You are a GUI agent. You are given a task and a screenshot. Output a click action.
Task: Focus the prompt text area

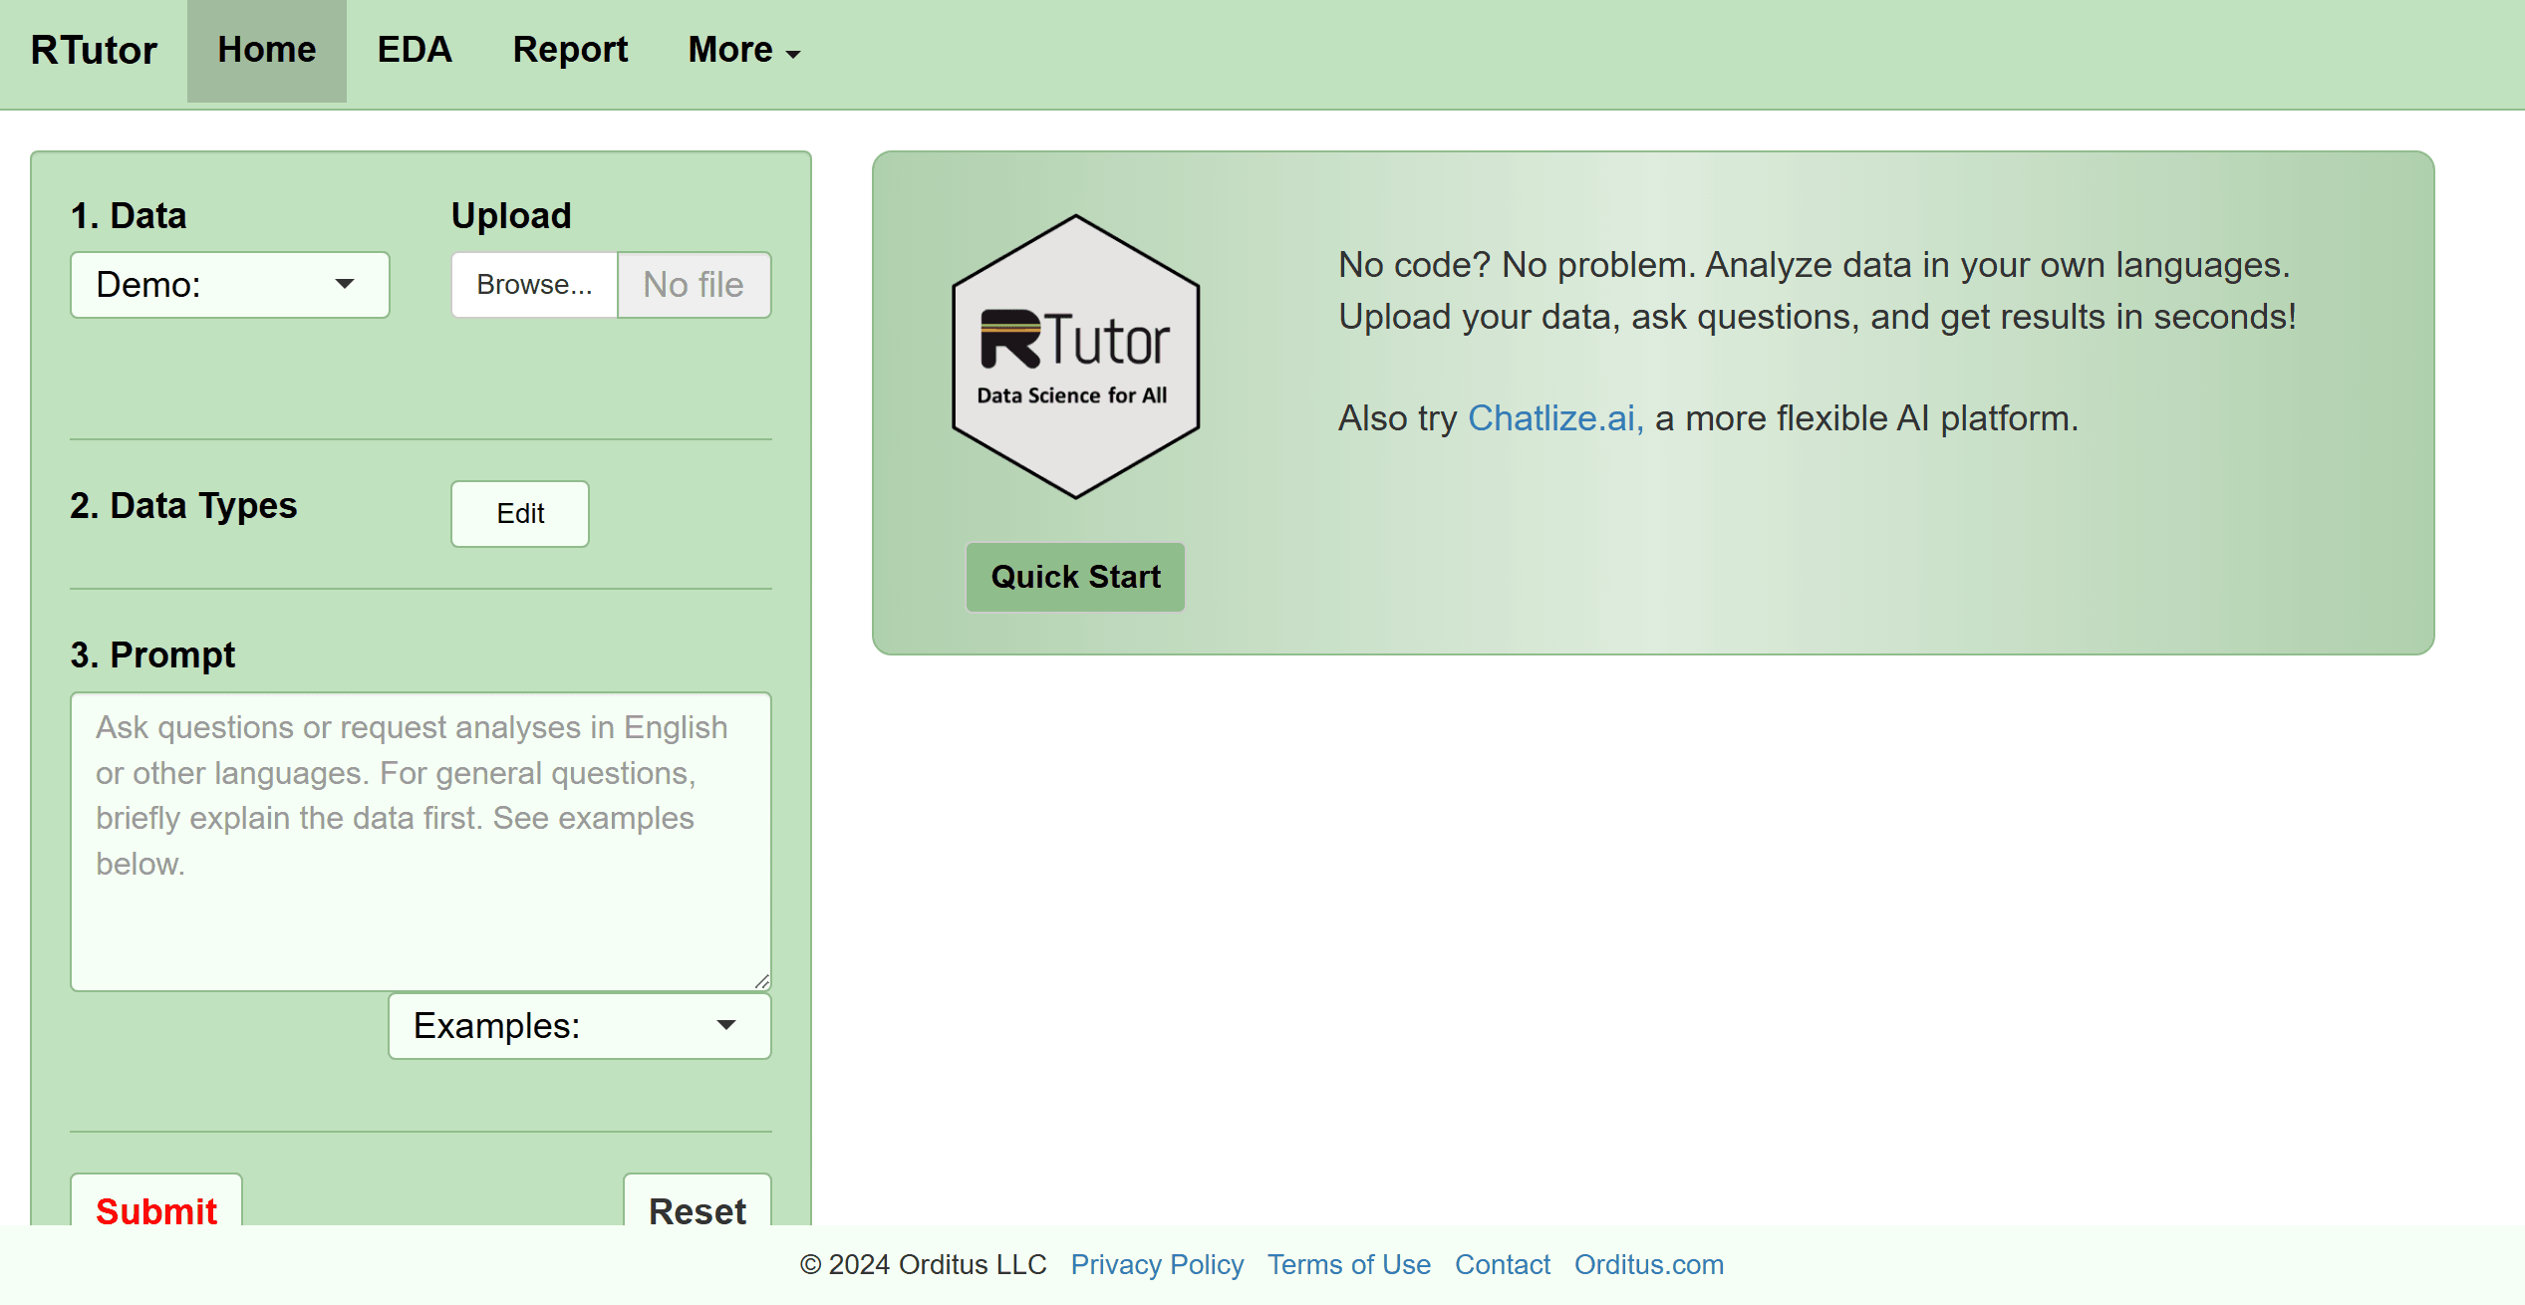click(421, 841)
